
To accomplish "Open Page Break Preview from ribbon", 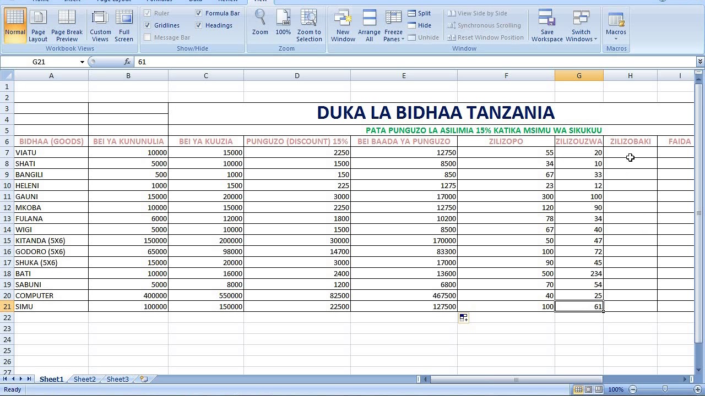I will click(67, 25).
